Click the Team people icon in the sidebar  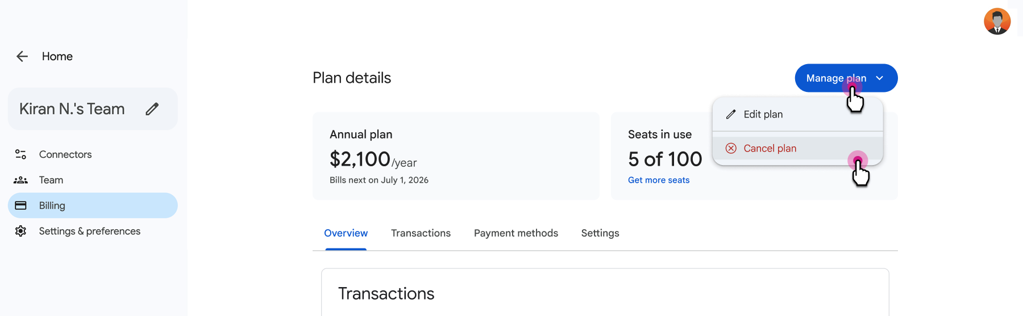click(x=20, y=180)
